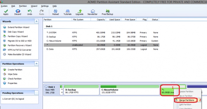
Task: Open Extend Partition Wizard link
Action: [x=18, y=27]
